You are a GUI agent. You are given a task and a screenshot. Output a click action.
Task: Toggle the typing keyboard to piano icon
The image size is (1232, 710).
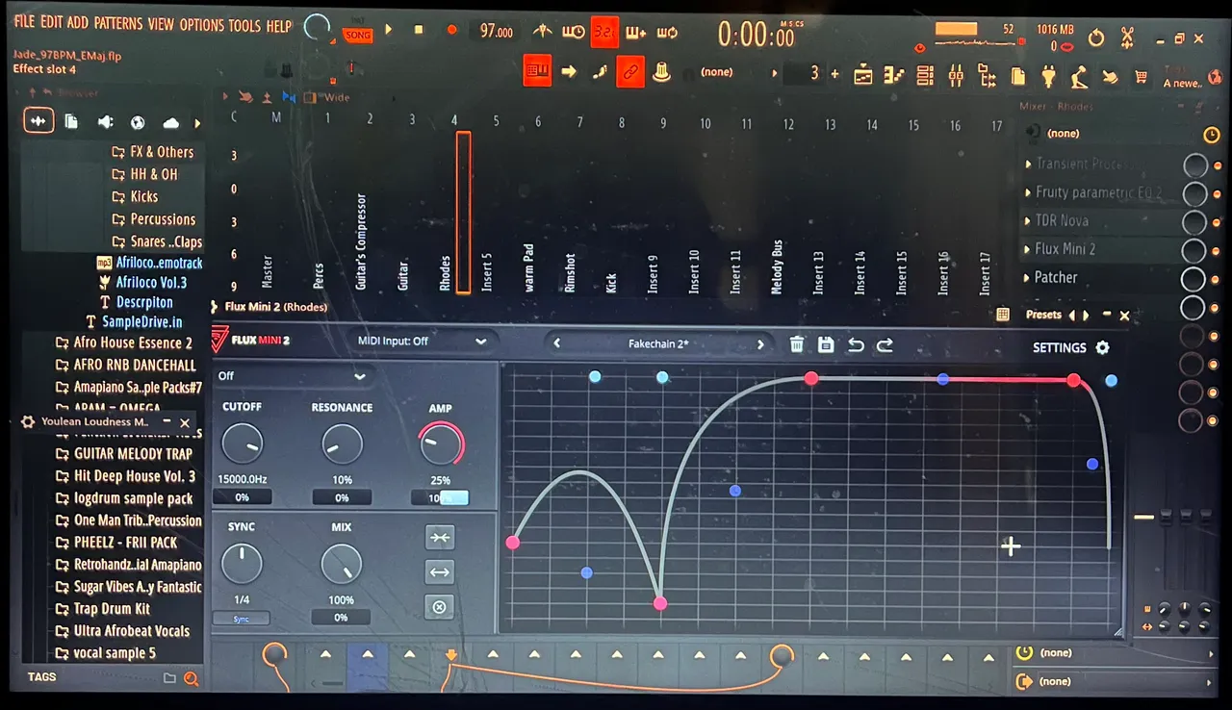[x=536, y=71]
